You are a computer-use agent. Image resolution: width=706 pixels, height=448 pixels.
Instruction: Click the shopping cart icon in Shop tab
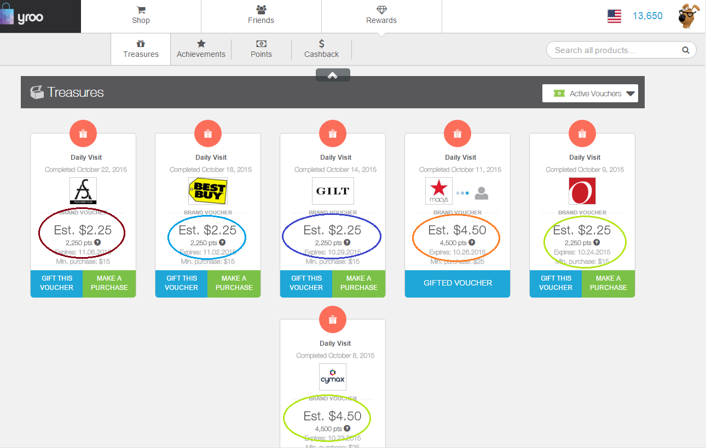click(x=141, y=10)
